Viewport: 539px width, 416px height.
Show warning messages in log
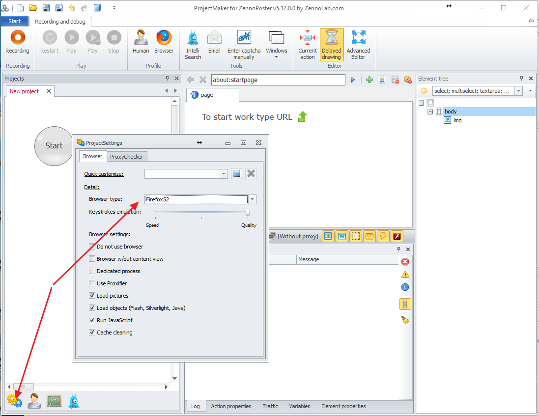coord(405,275)
